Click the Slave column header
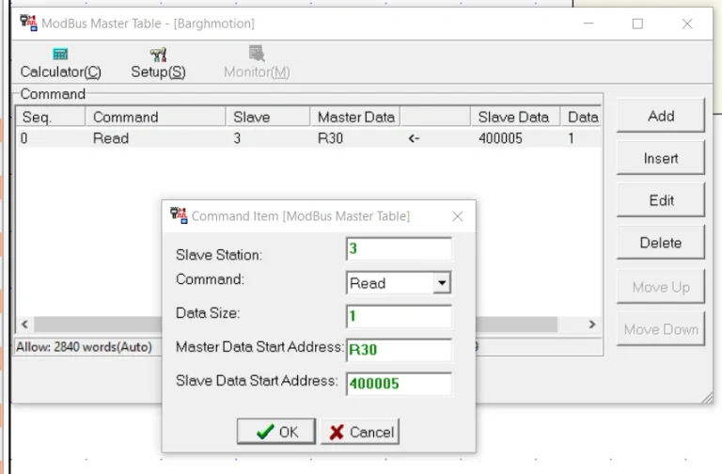The height and width of the screenshot is (474, 722). click(x=268, y=117)
